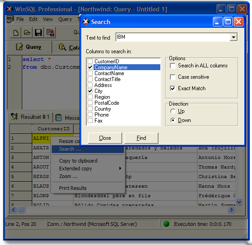Screen dimensions: 252x245
Task: Tick the ContactName column checkbox
Action: pos(90,73)
